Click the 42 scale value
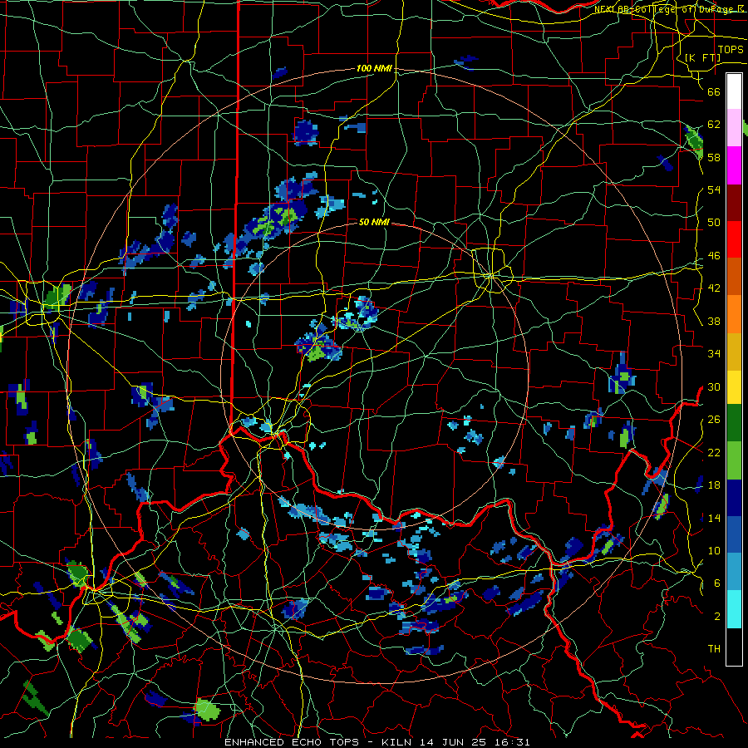The image size is (748, 748). (x=714, y=288)
